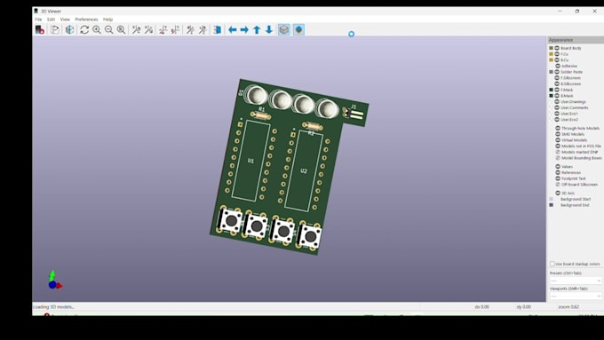Open the Viewports dropdown
This screenshot has width=604, height=340.
coord(576,297)
